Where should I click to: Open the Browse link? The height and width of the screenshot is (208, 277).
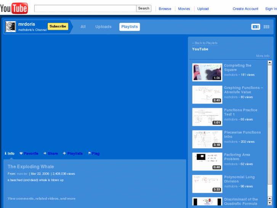pyautogui.click(x=165, y=9)
